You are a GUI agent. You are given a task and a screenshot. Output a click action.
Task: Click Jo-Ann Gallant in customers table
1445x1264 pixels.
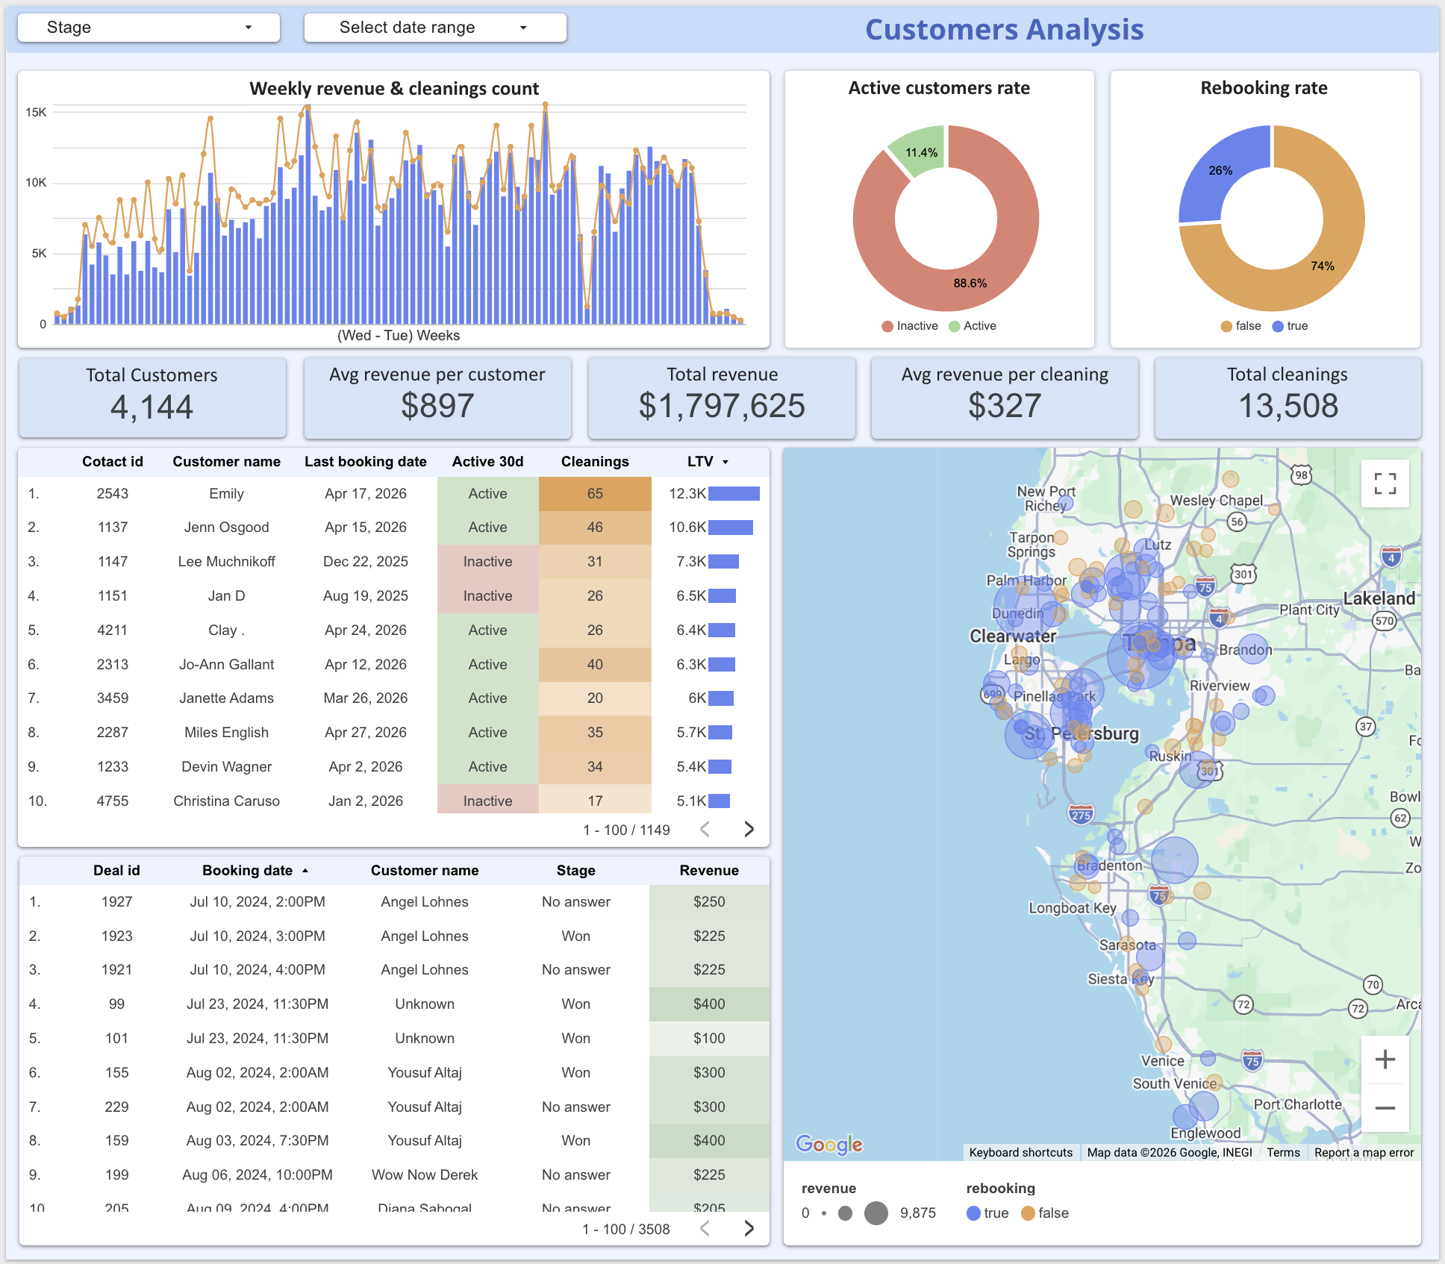tap(227, 665)
